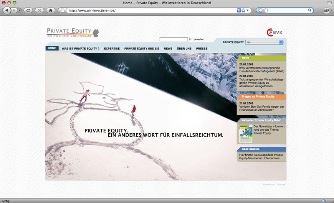This screenshot has height=203, width=334.
Task: Submit site search with red arrow icon
Action: (190, 39)
